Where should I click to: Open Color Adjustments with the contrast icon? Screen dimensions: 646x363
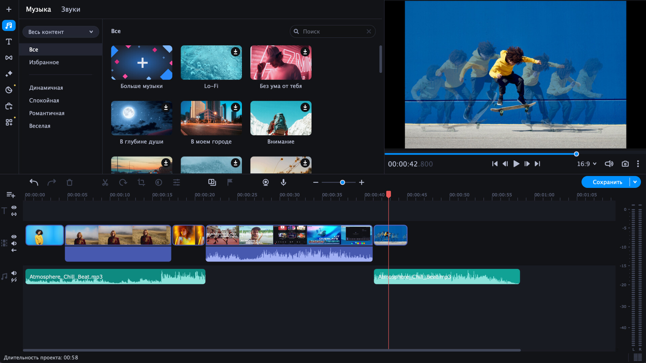click(x=158, y=182)
